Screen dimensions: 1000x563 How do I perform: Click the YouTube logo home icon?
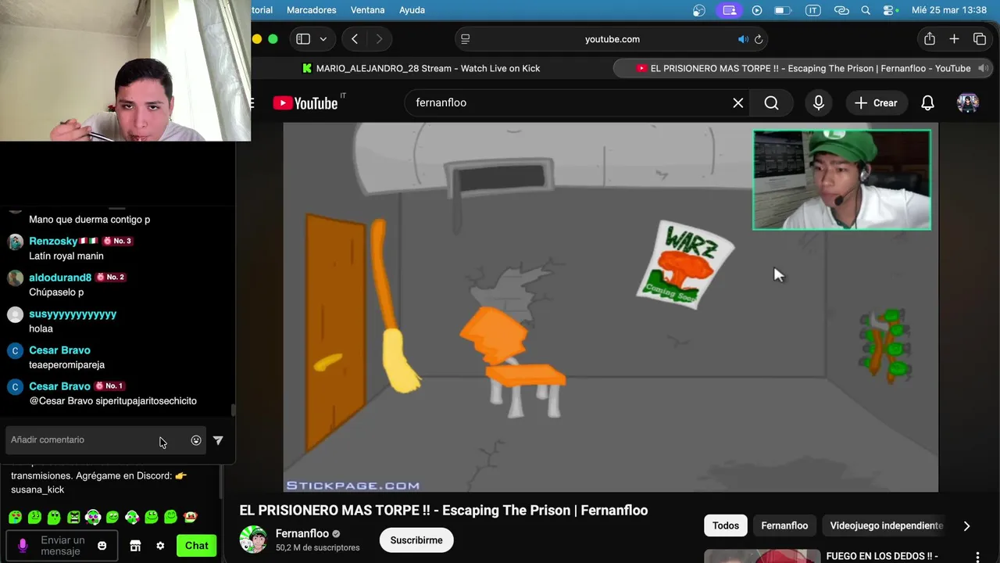[x=305, y=103]
